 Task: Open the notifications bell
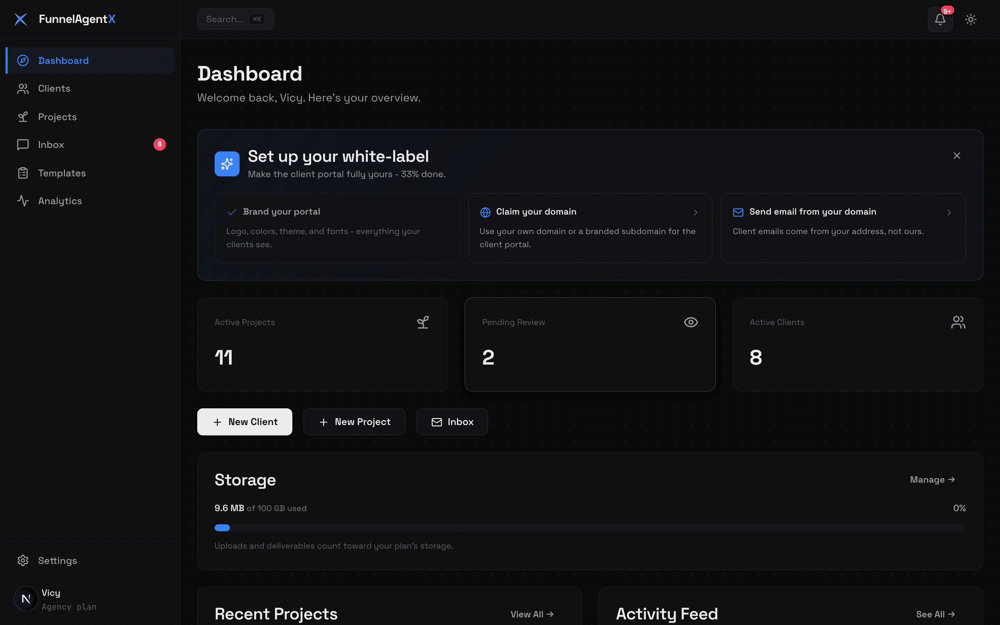[x=940, y=19]
